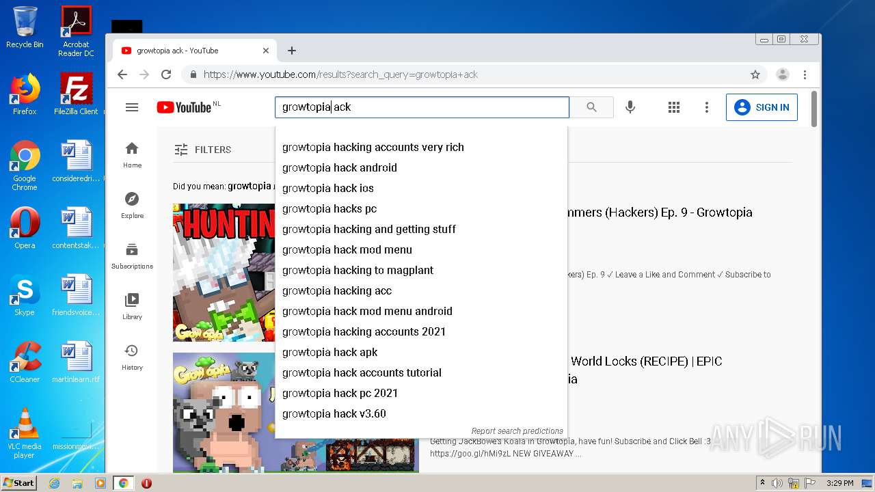Open the martinlearn.rtf desktop file
Viewport: 875px width, 492px height.
pyautogui.click(x=76, y=362)
